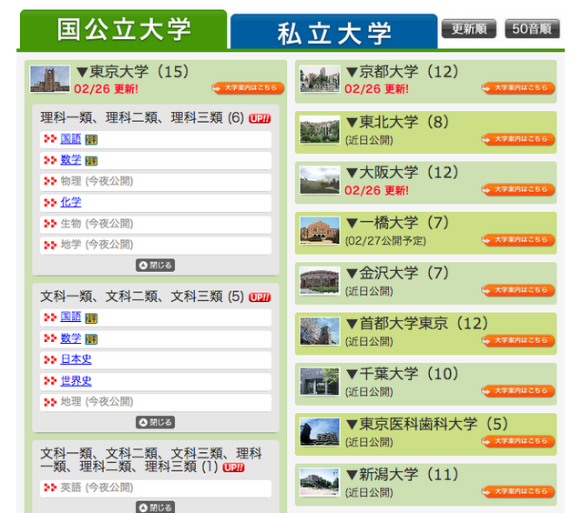Image resolution: width=583 pixels, height=513 pixels.
Task: Click the 解 icon beside 文科 数学
Action: pyautogui.click(x=91, y=339)
